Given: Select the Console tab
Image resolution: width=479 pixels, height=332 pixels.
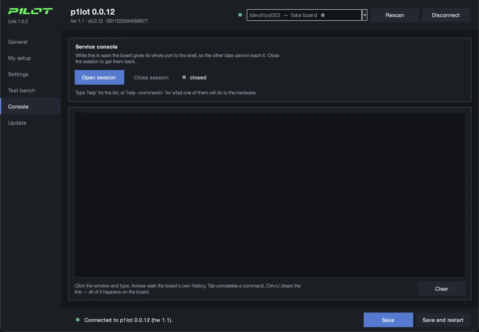Looking at the screenshot, I should (x=31, y=106).
